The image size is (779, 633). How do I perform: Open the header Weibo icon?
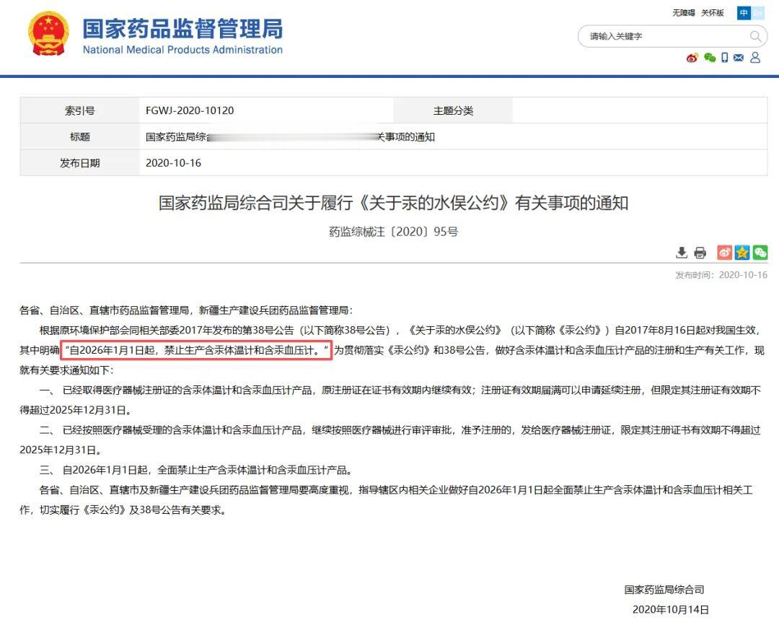tap(692, 58)
